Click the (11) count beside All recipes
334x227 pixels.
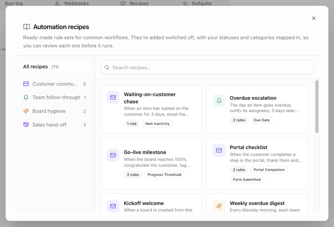(55, 67)
